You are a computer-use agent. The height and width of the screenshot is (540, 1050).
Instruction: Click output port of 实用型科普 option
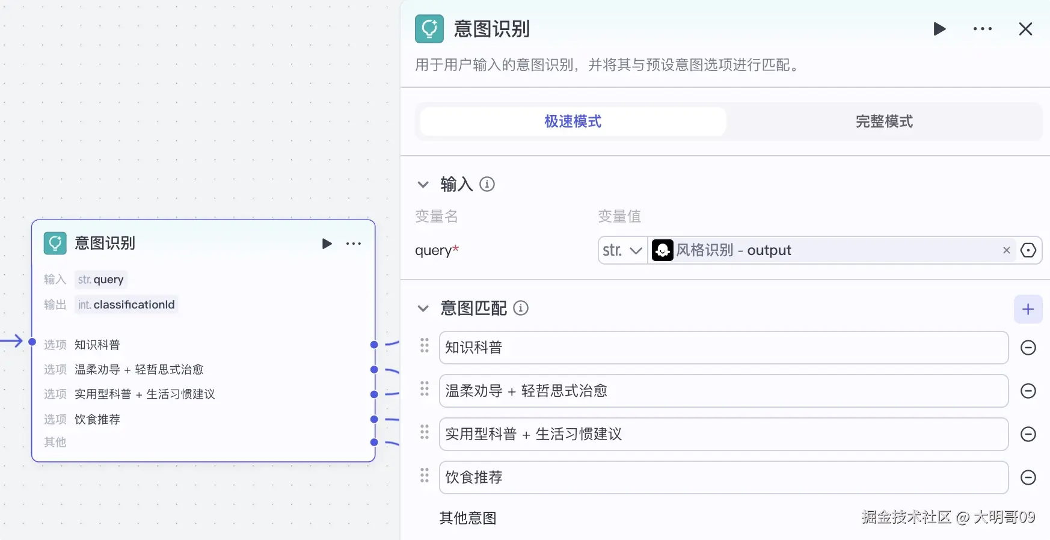point(374,394)
